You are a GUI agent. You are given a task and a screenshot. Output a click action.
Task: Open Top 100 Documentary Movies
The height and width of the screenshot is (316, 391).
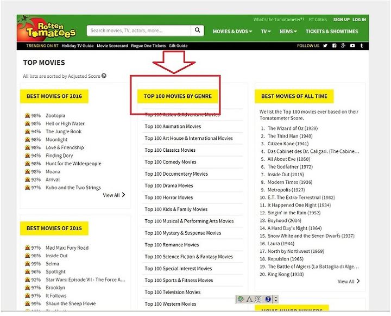(176, 174)
